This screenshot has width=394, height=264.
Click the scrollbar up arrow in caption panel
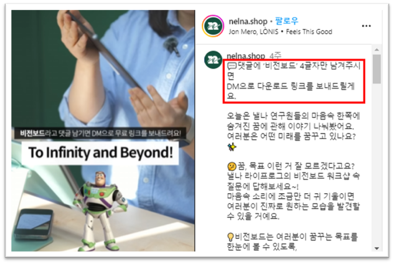tap(376, 50)
